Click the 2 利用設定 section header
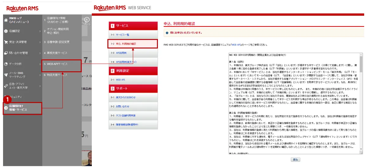366x167 pixels. (x=133, y=71)
